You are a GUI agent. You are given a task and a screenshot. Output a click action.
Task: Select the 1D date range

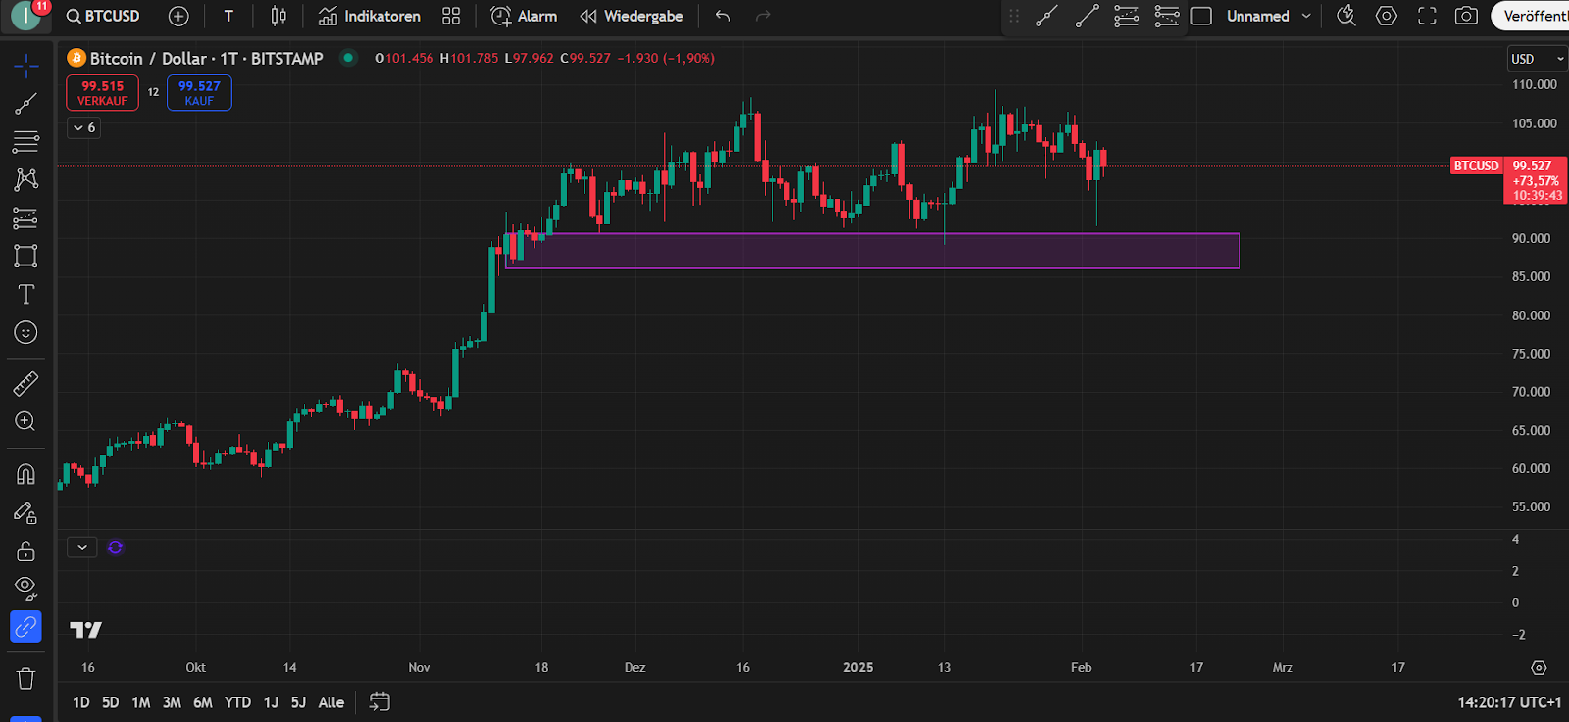pyautogui.click(x=81, y=702)
